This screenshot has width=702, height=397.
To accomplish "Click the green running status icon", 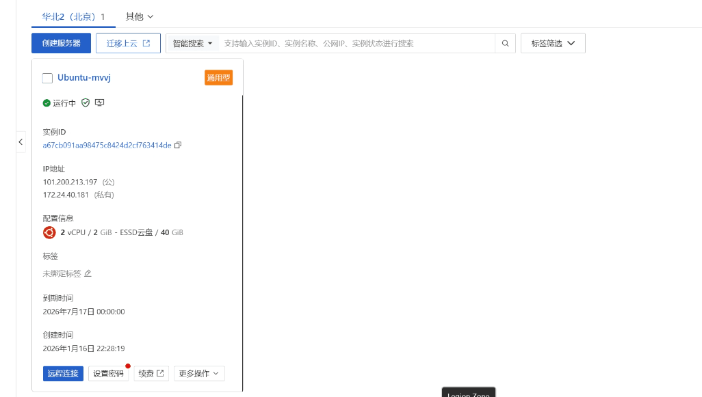I will [x=47, y=103].
